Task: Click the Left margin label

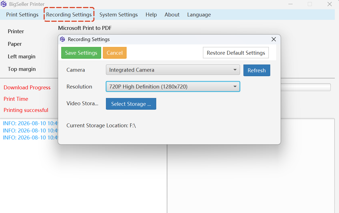Action: [x=22, y=56]
